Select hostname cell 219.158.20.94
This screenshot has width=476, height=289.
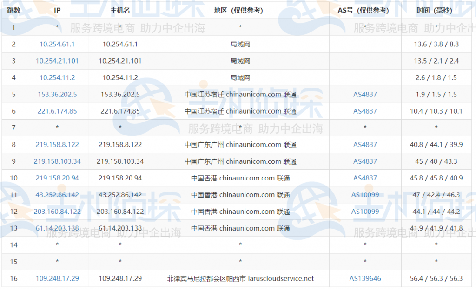pos(120,178)
